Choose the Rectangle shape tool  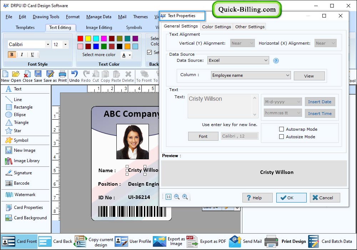click(19, 107)
